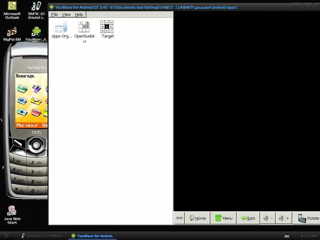Viewport: 320px width, 240px height.
Task: Tap key 5 jkl on Siemens keypad
Action: (37, 172)
